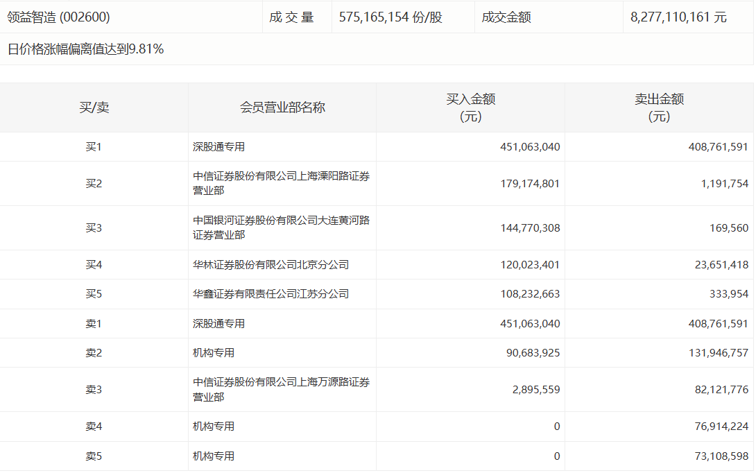Select sell amount 408,761,591 in 买1 row
The height and width of the screenshot is (473, 756).
click(x=719, y=147)
